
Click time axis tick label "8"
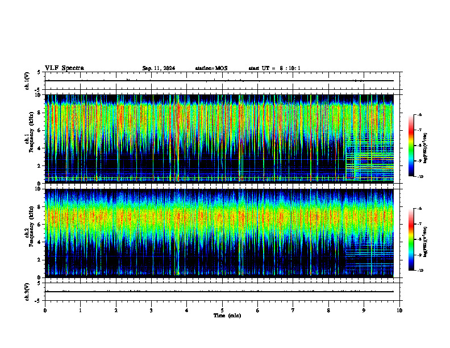coord(328,310)
